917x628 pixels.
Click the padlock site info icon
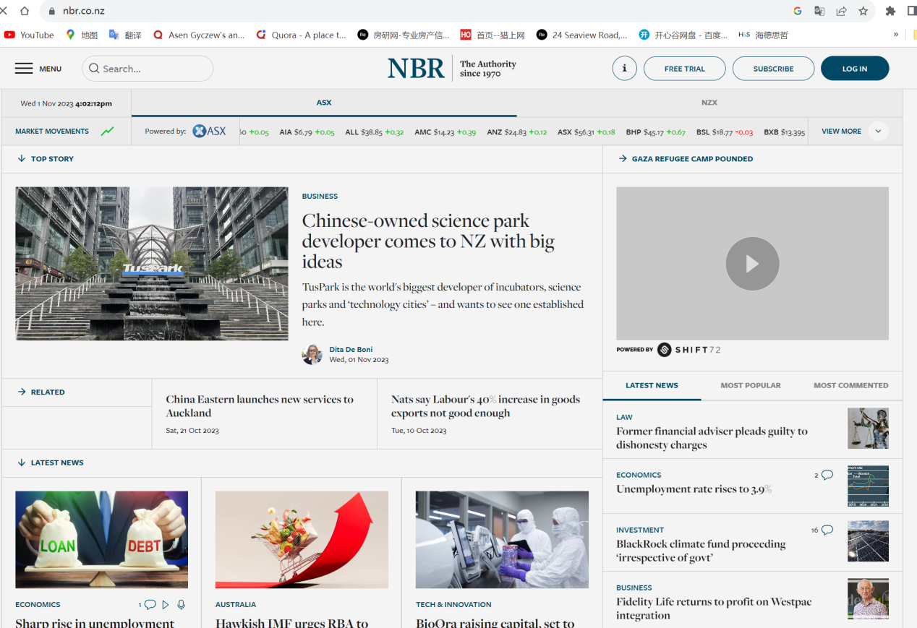coord(51,12)
